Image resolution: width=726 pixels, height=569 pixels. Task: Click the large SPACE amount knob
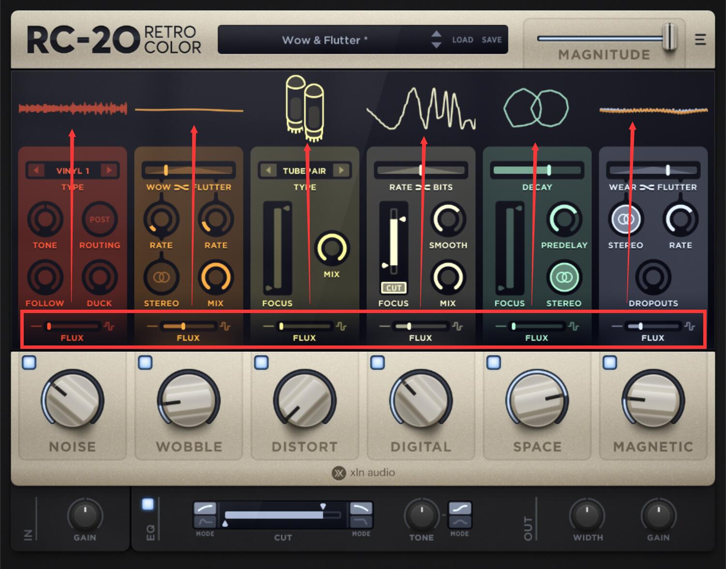coord(537,401)
